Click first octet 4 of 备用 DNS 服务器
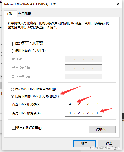 coord(70,113)
